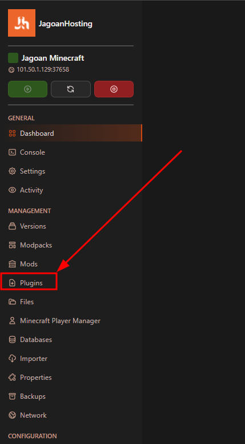Click the Minecraft Player Manager person icon
Image resolution: width=245 pixels, height=444 pixels.
[12, 321]
